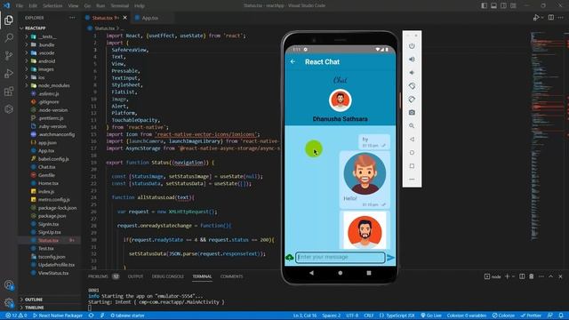Open Source Control view
This screenshot has height=320, width=569.
(9, 55)
